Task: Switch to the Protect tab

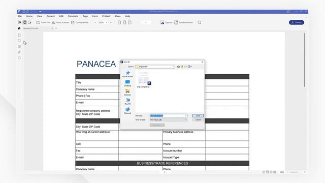Action: tap(106, 16)
